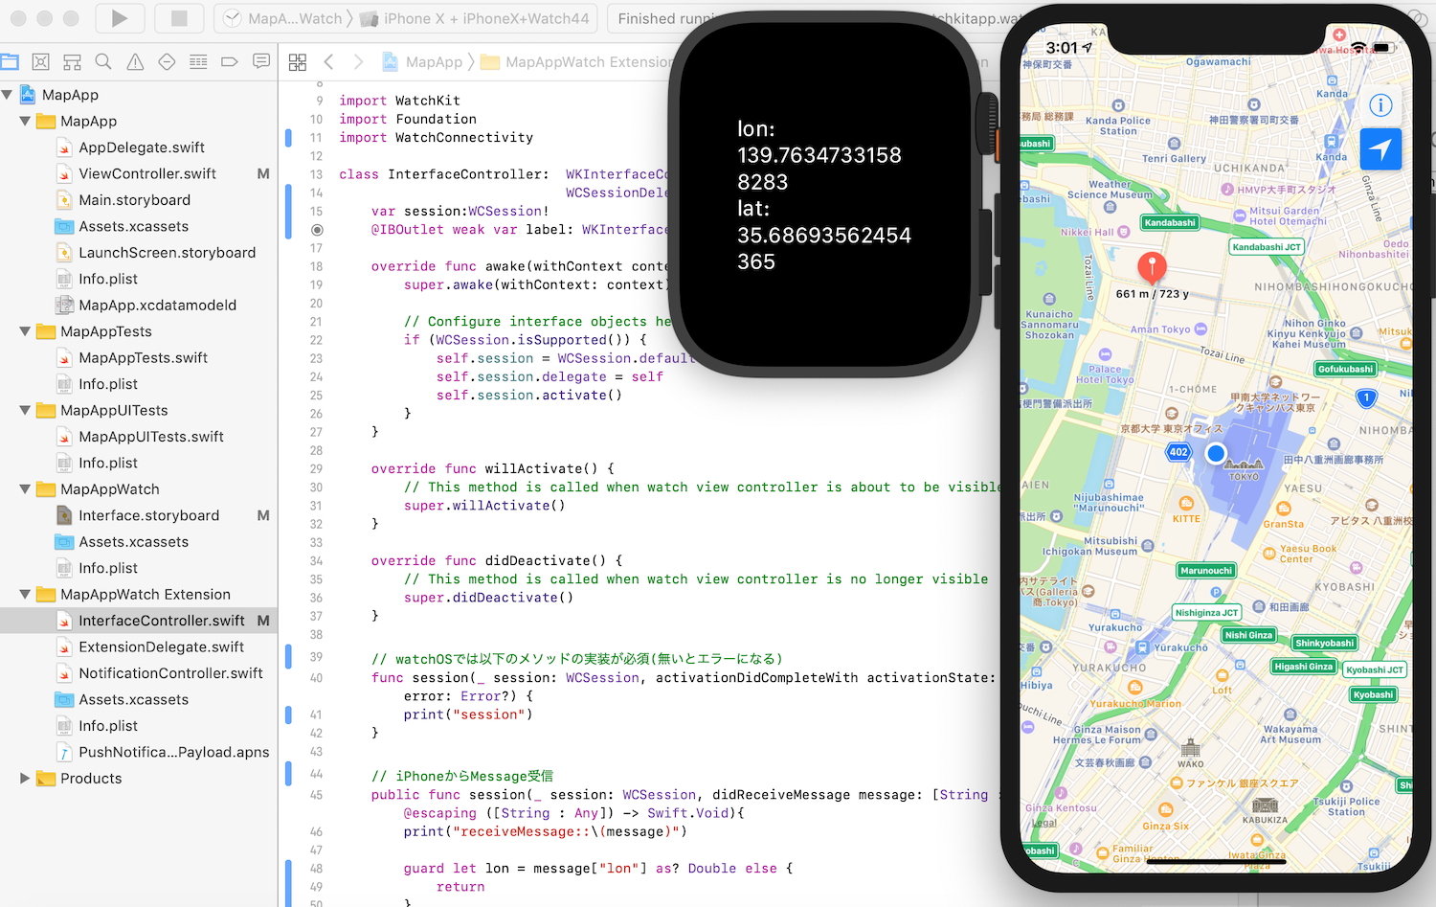Screen dimensions: 1436x907
Task: Open the Find navigator magnifying glass
Action: [x=103, y=61]
